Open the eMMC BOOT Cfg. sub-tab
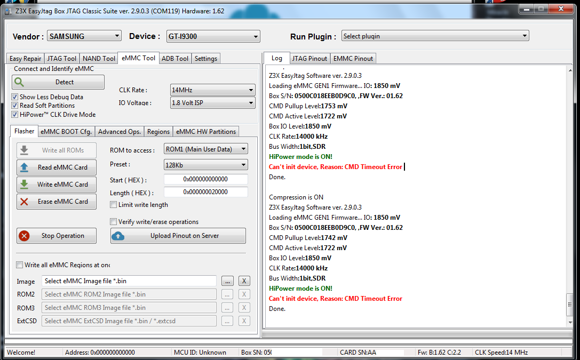 tap(66, 132)
